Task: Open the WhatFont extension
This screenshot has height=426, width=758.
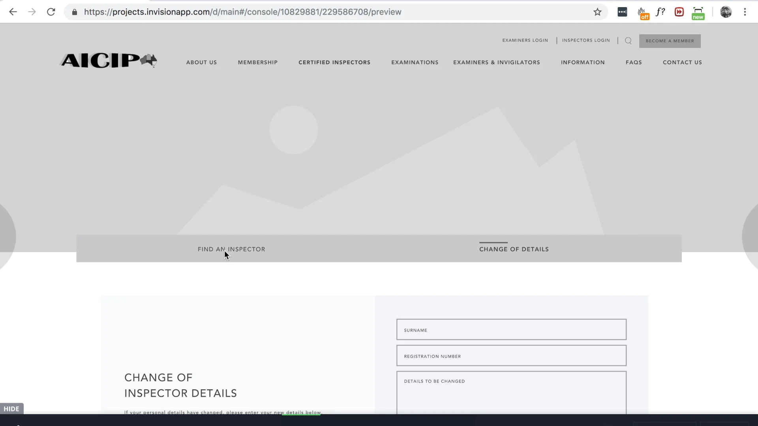Action: click(x=660, y=12)
